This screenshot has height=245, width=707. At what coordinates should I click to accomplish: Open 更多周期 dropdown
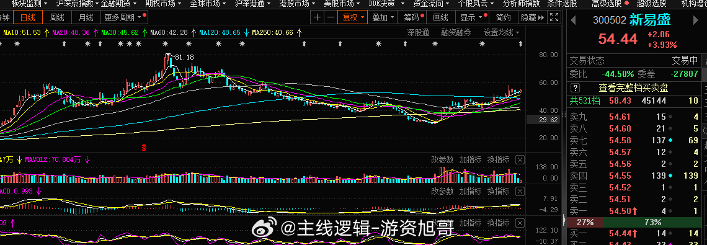[125, 17]
